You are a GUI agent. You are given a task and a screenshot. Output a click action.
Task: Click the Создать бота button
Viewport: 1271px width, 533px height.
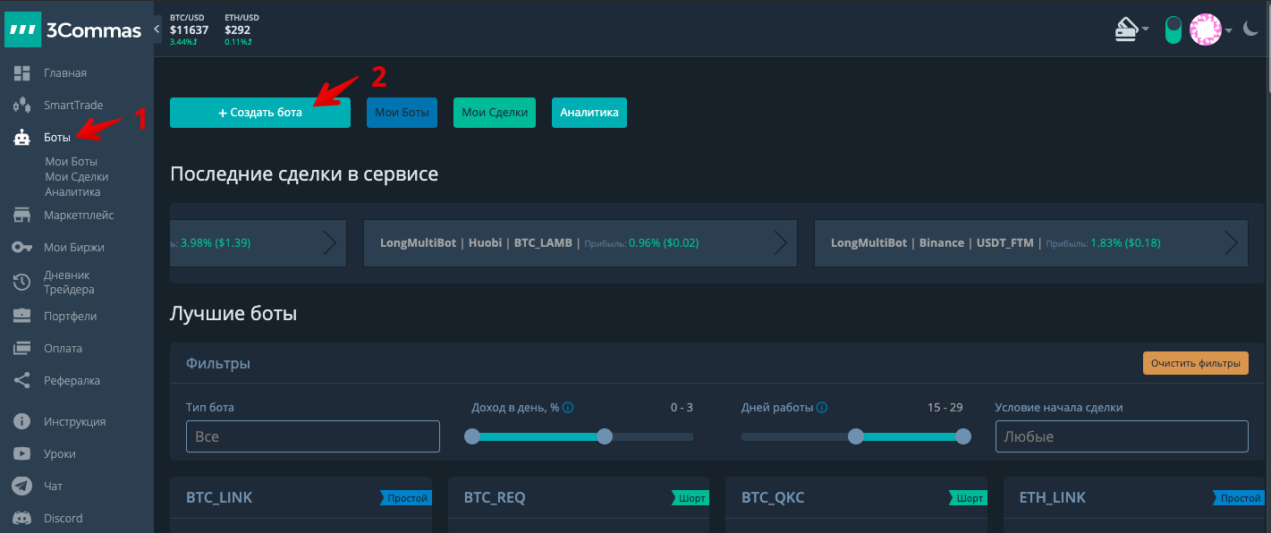(x=260, y=113)
